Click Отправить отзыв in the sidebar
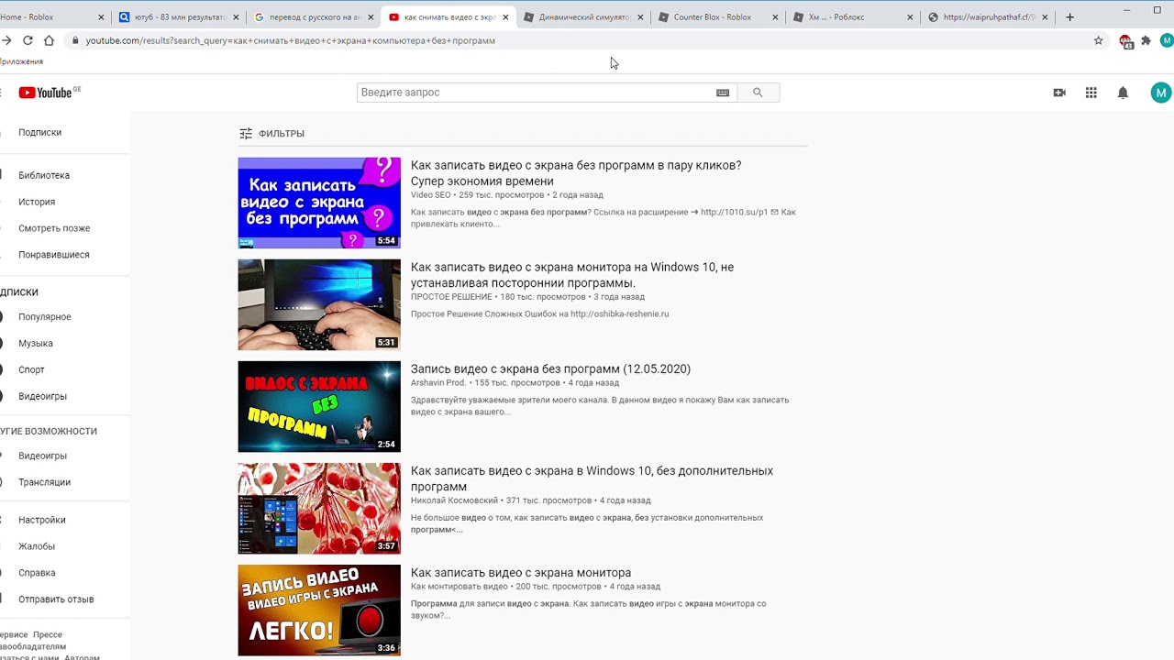 tap(56, 599)
